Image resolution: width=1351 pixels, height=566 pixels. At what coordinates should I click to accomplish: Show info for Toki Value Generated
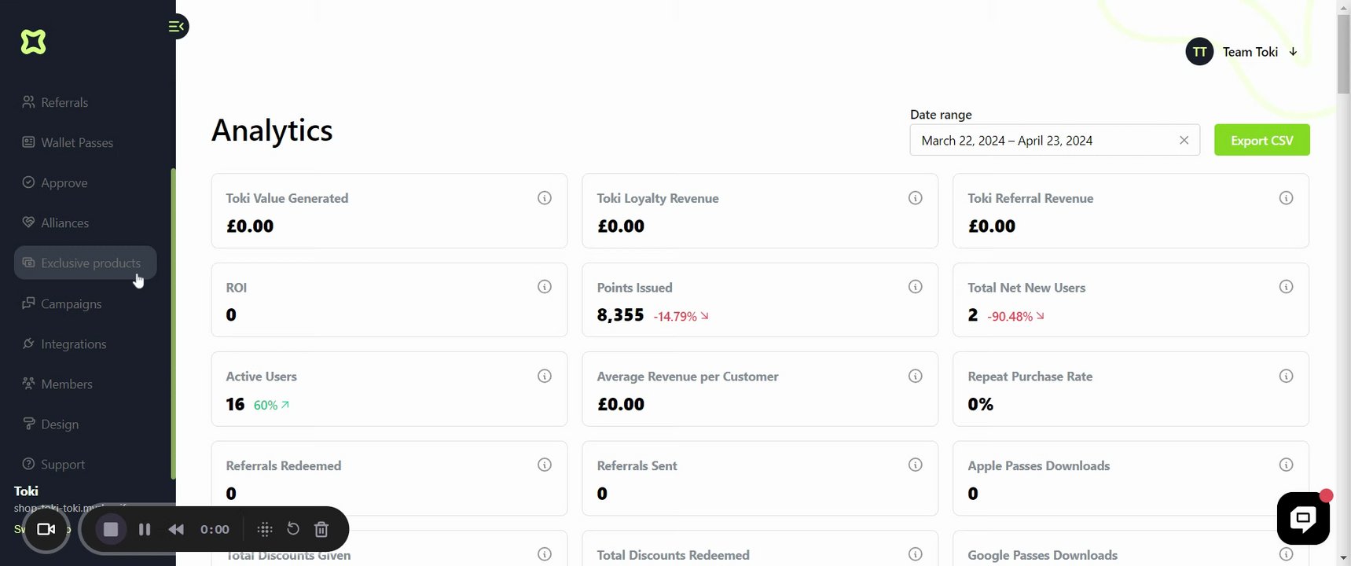click(x=544, y=198)
